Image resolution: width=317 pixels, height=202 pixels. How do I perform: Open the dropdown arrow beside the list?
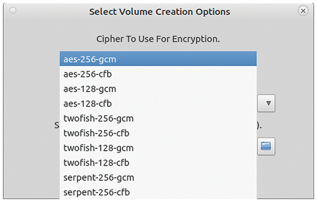tap(266, 103)
